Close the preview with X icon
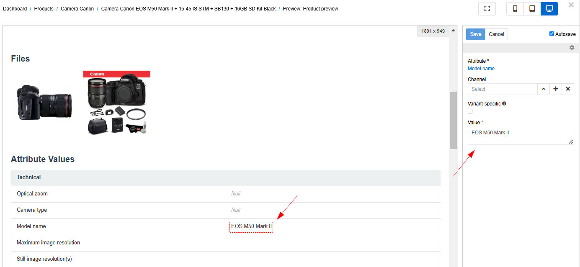Screen dimensions: 580x267 [x=571, y=5]
